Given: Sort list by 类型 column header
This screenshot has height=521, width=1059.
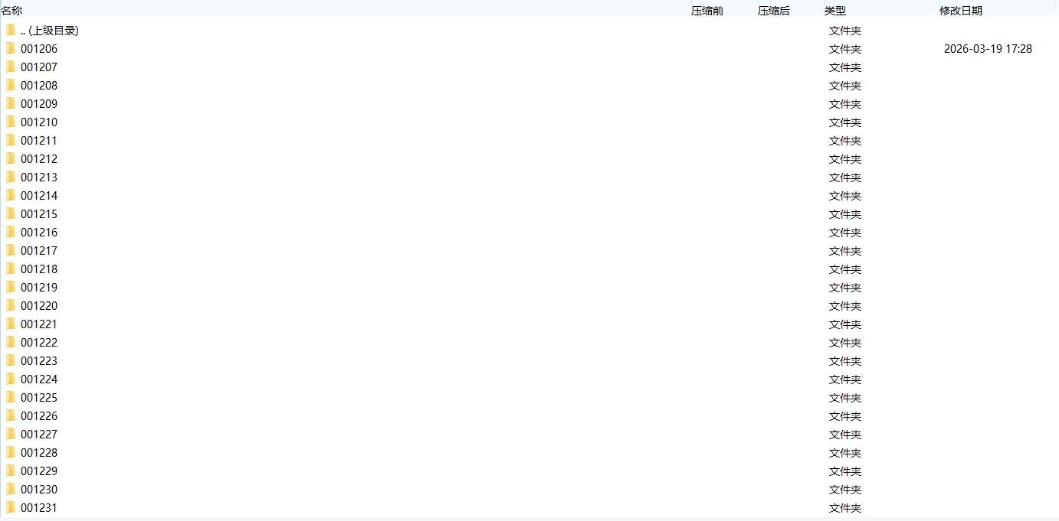Looking at the screenshot, I should [x=835, y=11].
